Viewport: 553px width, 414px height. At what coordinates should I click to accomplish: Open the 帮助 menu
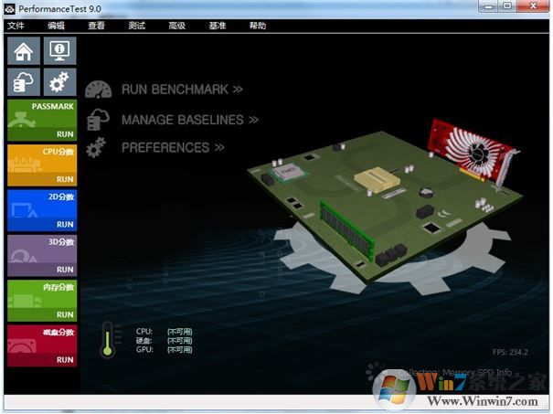[x=257, y=26]
